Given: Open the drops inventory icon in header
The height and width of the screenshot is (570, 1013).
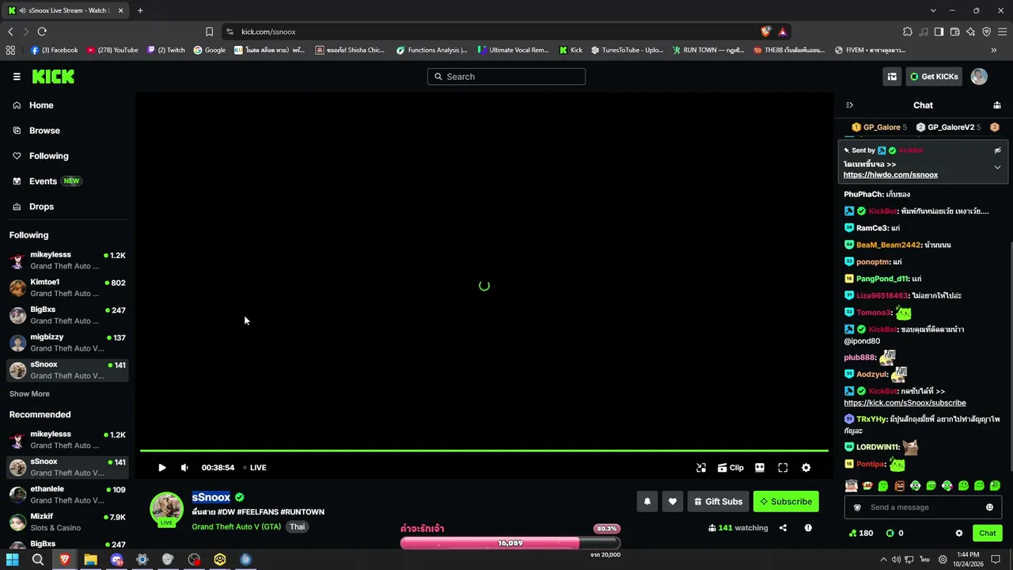Looking at the screenshot, I should click(x=892, y=77).
